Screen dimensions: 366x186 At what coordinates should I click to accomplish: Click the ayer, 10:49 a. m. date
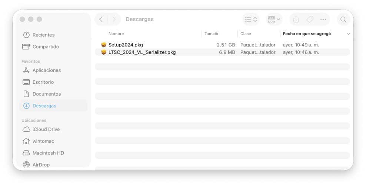click(x=301, y=45)
